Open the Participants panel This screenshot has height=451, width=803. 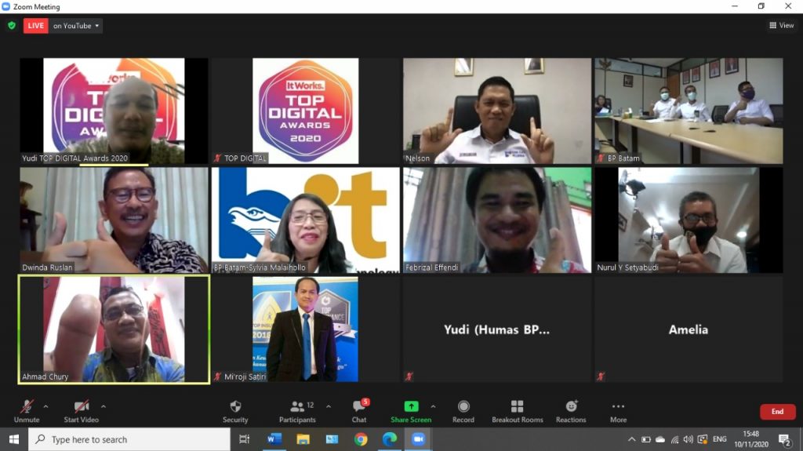(297, 410)
